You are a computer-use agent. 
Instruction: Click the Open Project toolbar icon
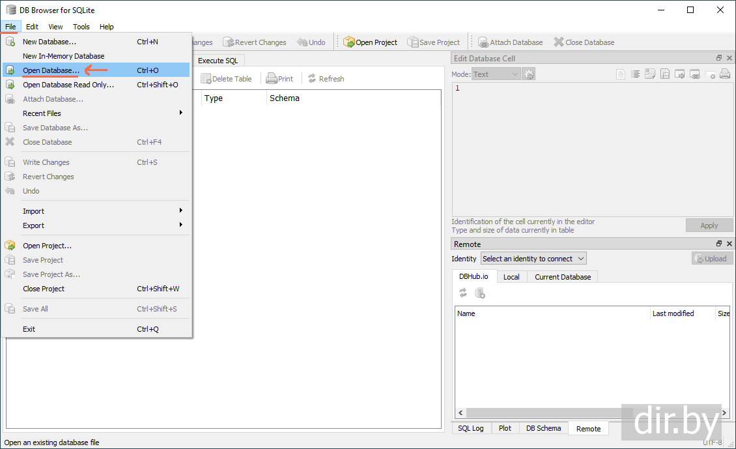pyautogui.click(x=349, y=42)
